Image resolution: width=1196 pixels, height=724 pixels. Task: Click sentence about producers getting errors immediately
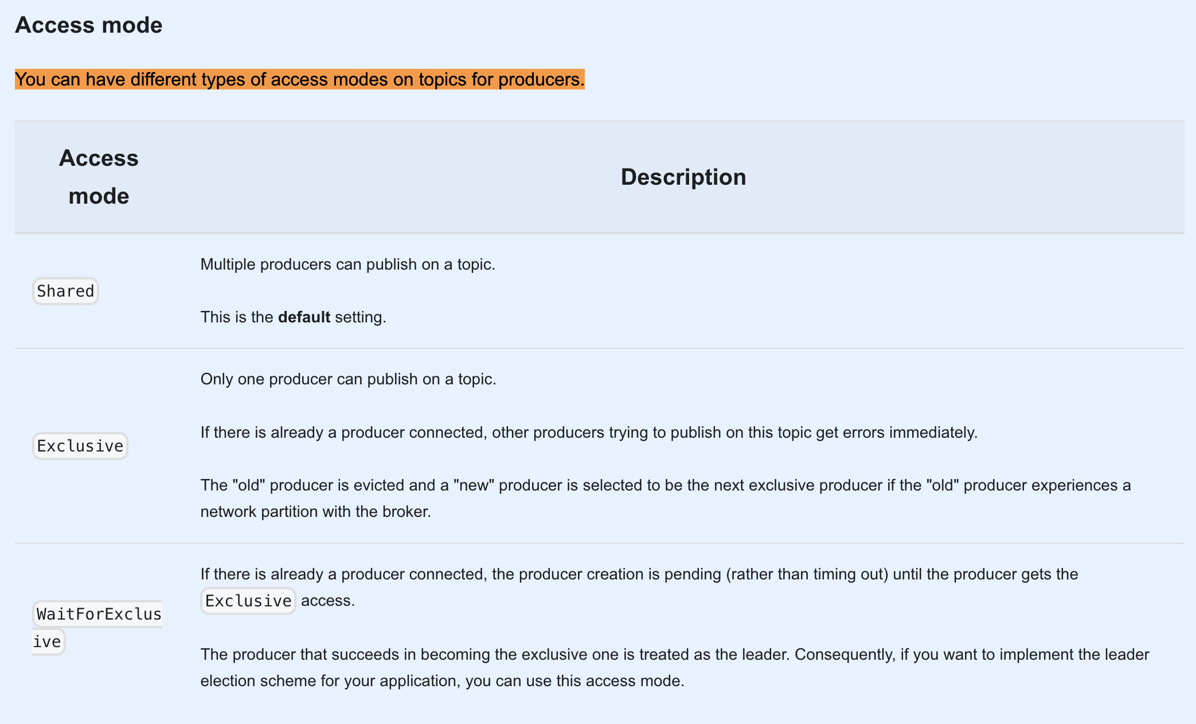588,433
